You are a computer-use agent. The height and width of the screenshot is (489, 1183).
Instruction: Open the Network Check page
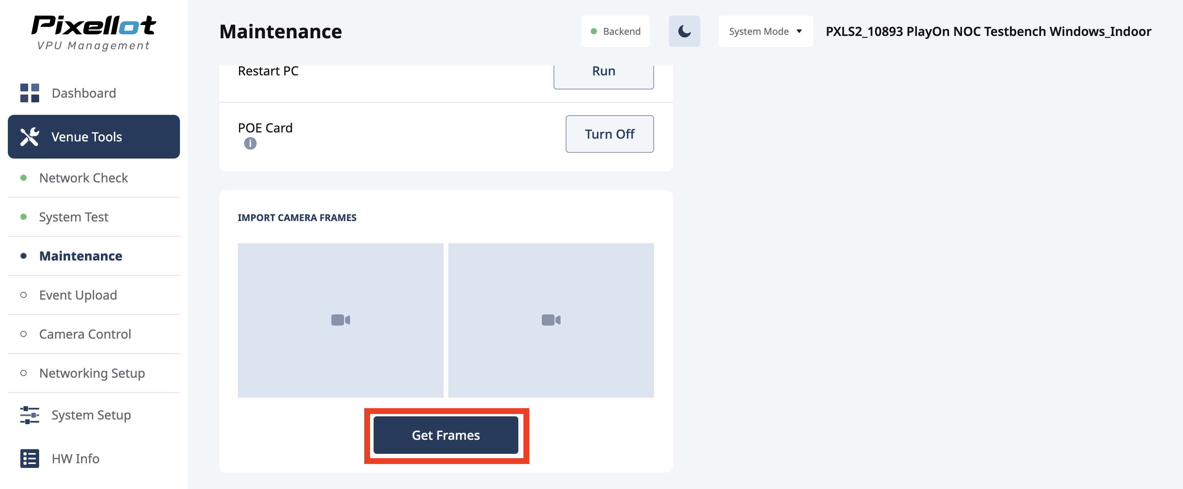click(83, 178)
